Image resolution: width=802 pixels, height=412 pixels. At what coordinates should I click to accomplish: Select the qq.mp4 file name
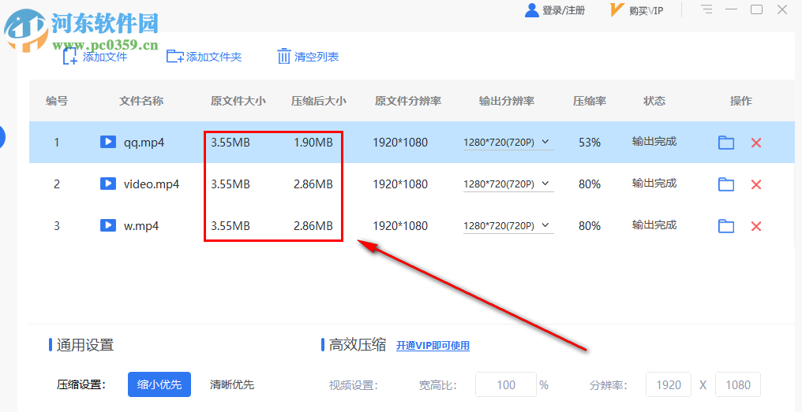[x=144, y=143]
